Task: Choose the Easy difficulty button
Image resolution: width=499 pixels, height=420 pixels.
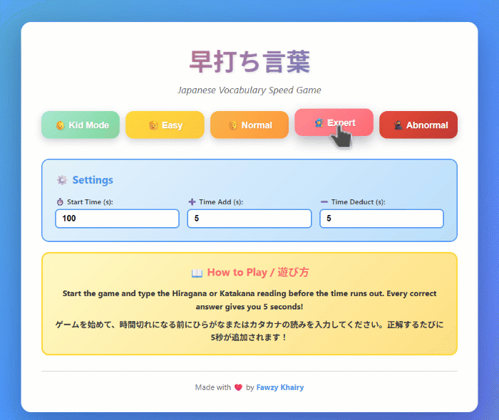Action: coord(165,125)
